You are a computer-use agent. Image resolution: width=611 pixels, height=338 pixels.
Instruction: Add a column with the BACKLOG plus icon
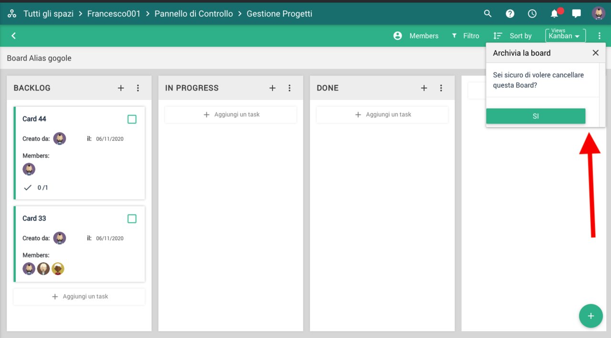[121, 88]
